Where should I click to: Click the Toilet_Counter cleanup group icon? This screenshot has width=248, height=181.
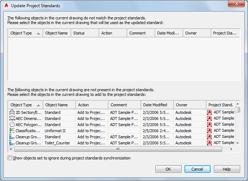pos(12,143)
